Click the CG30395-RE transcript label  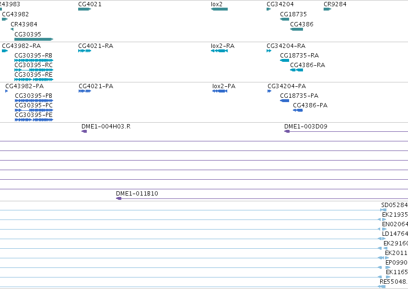point(34,75)
